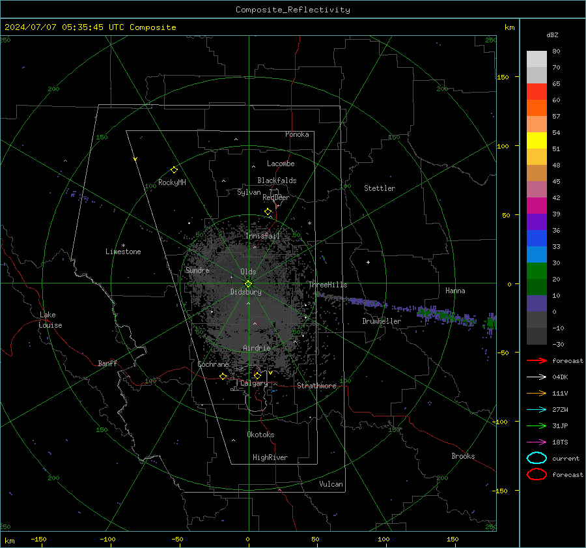Click the Innisfail city label
The height and width of the screenshot is (548, 586).
tap(262, 236)
